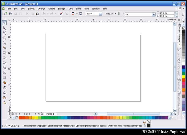Open the zoom level dropdown
Screen dimensions: 187x135
point(100,14)
